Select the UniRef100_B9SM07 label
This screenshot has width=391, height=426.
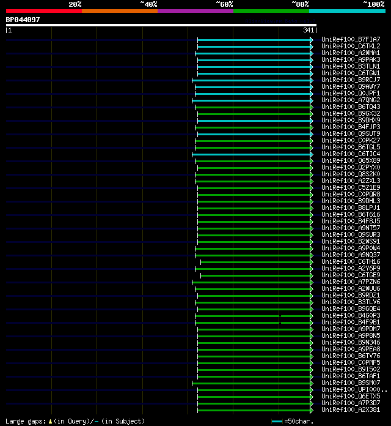[x=351, y=383]
